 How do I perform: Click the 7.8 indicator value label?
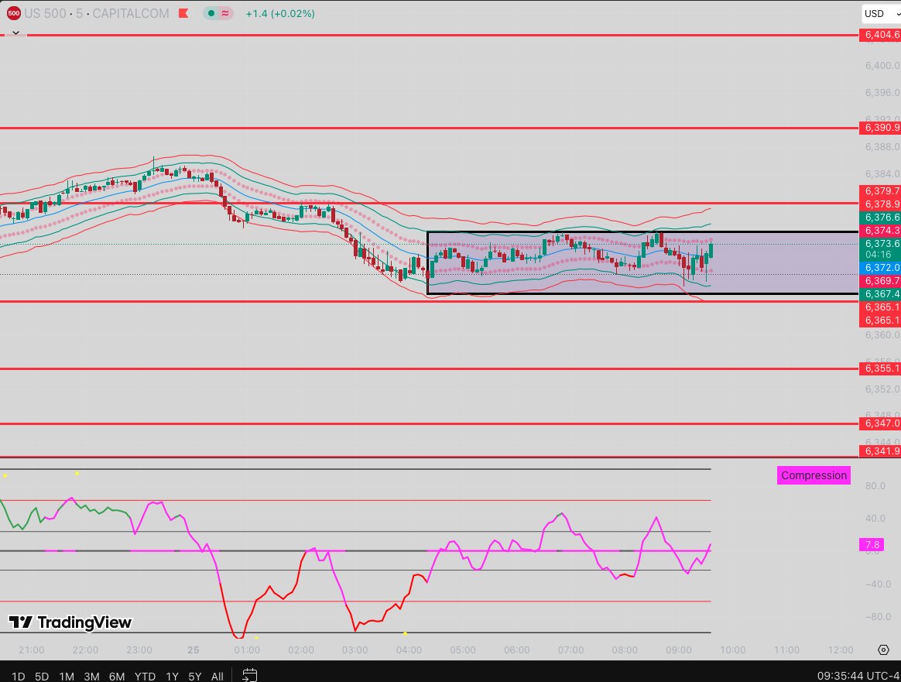(x=872, y=544)
